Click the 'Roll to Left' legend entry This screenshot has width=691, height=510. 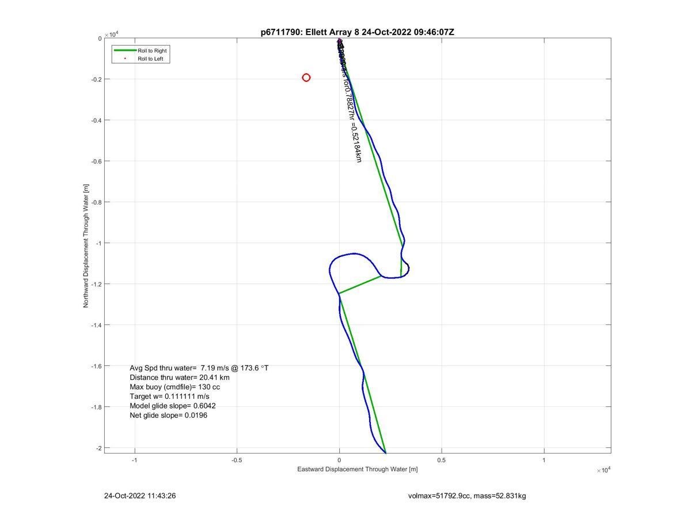pos(150,59)
